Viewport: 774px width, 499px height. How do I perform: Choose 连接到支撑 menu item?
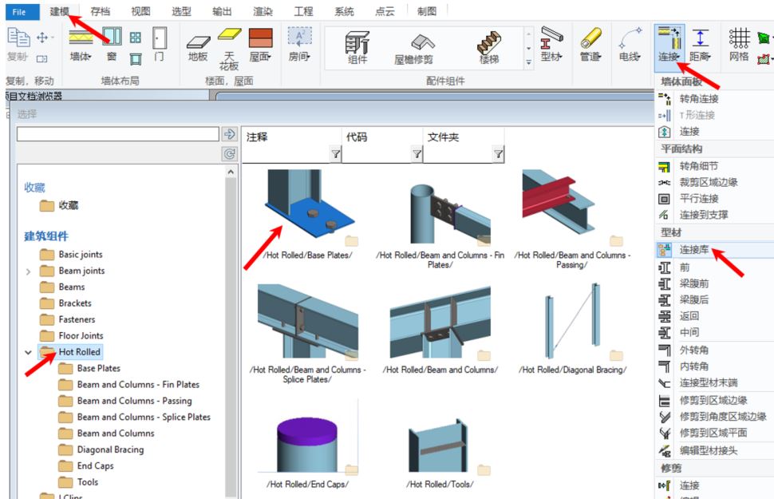click(703, 215)
